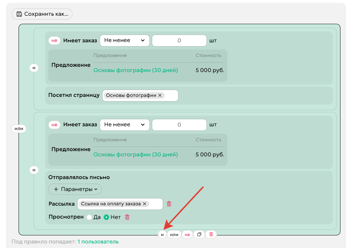Open the first Не менее dropdown
This screenshot has width=352, height=248.
pyautogui.click(x=125, y=41)
